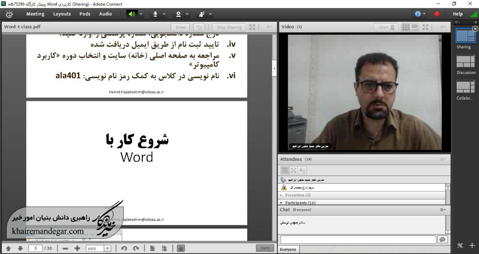Screen dimensions: 479x254
Task: Open Share pod options menu
Action: 269,27
